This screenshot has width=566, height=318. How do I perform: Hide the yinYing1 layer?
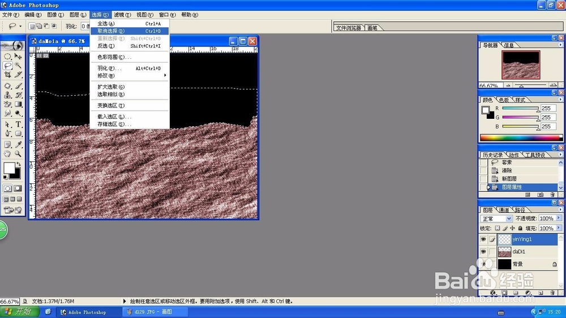[483, 239]
